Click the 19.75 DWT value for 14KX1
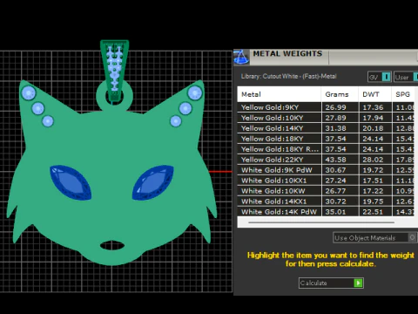This screenshot has height=314, width=418. point(373,201)
